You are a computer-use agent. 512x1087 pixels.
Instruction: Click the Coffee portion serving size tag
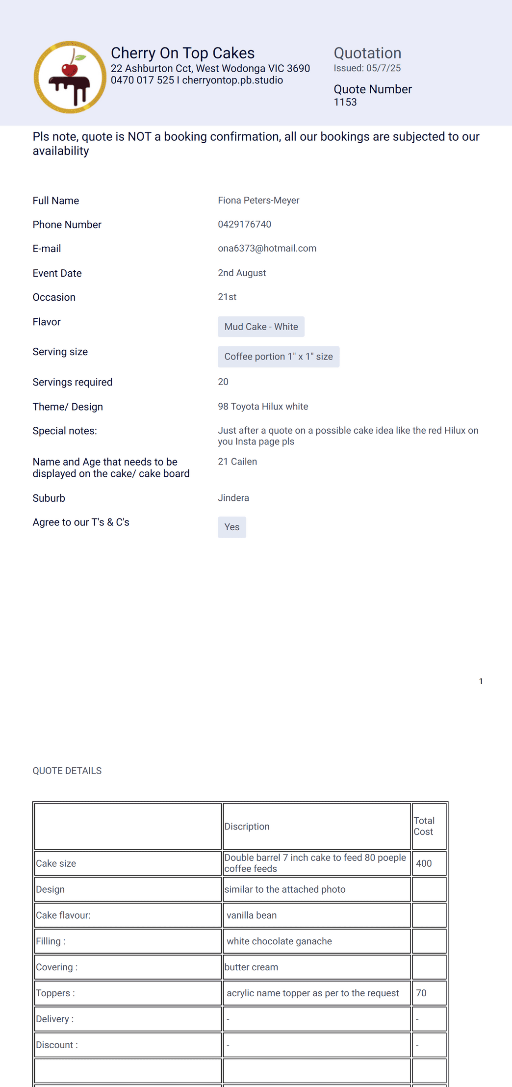[x=279, y=357]
